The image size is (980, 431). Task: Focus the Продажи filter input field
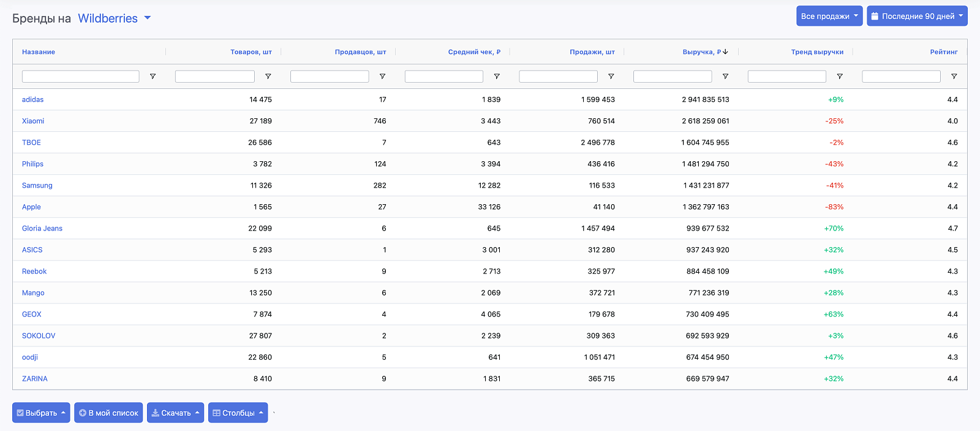558,77
